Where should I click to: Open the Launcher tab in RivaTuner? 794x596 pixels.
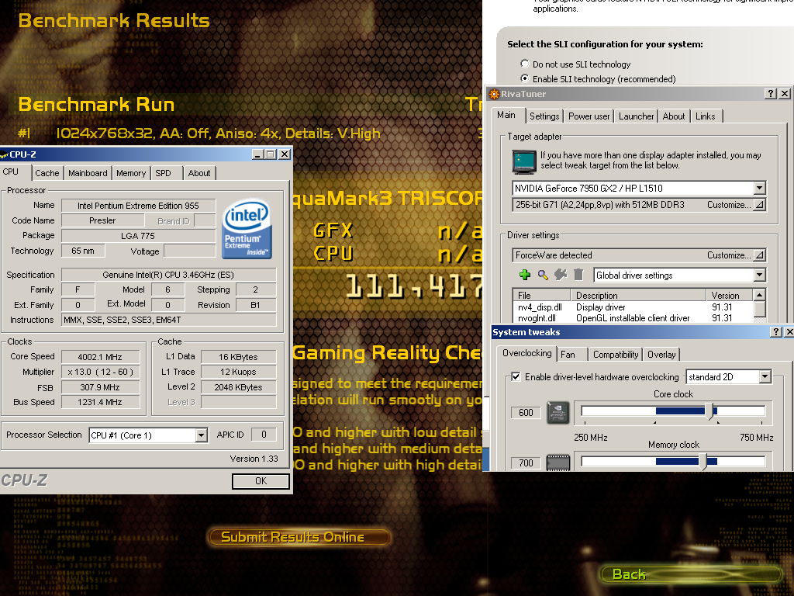pyautogui.click(x=636, y=116)
